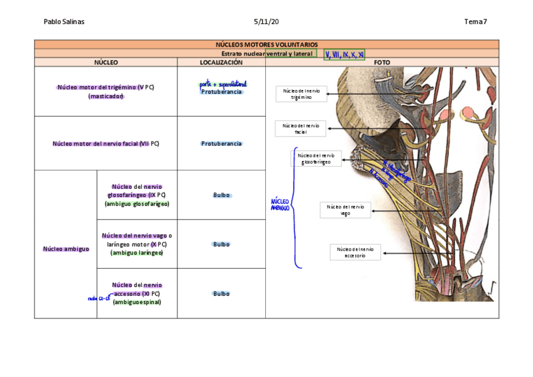
Task: Select the NÚCLEOS MOTORES VOLUNTARIOS title row
Action: 266,45
